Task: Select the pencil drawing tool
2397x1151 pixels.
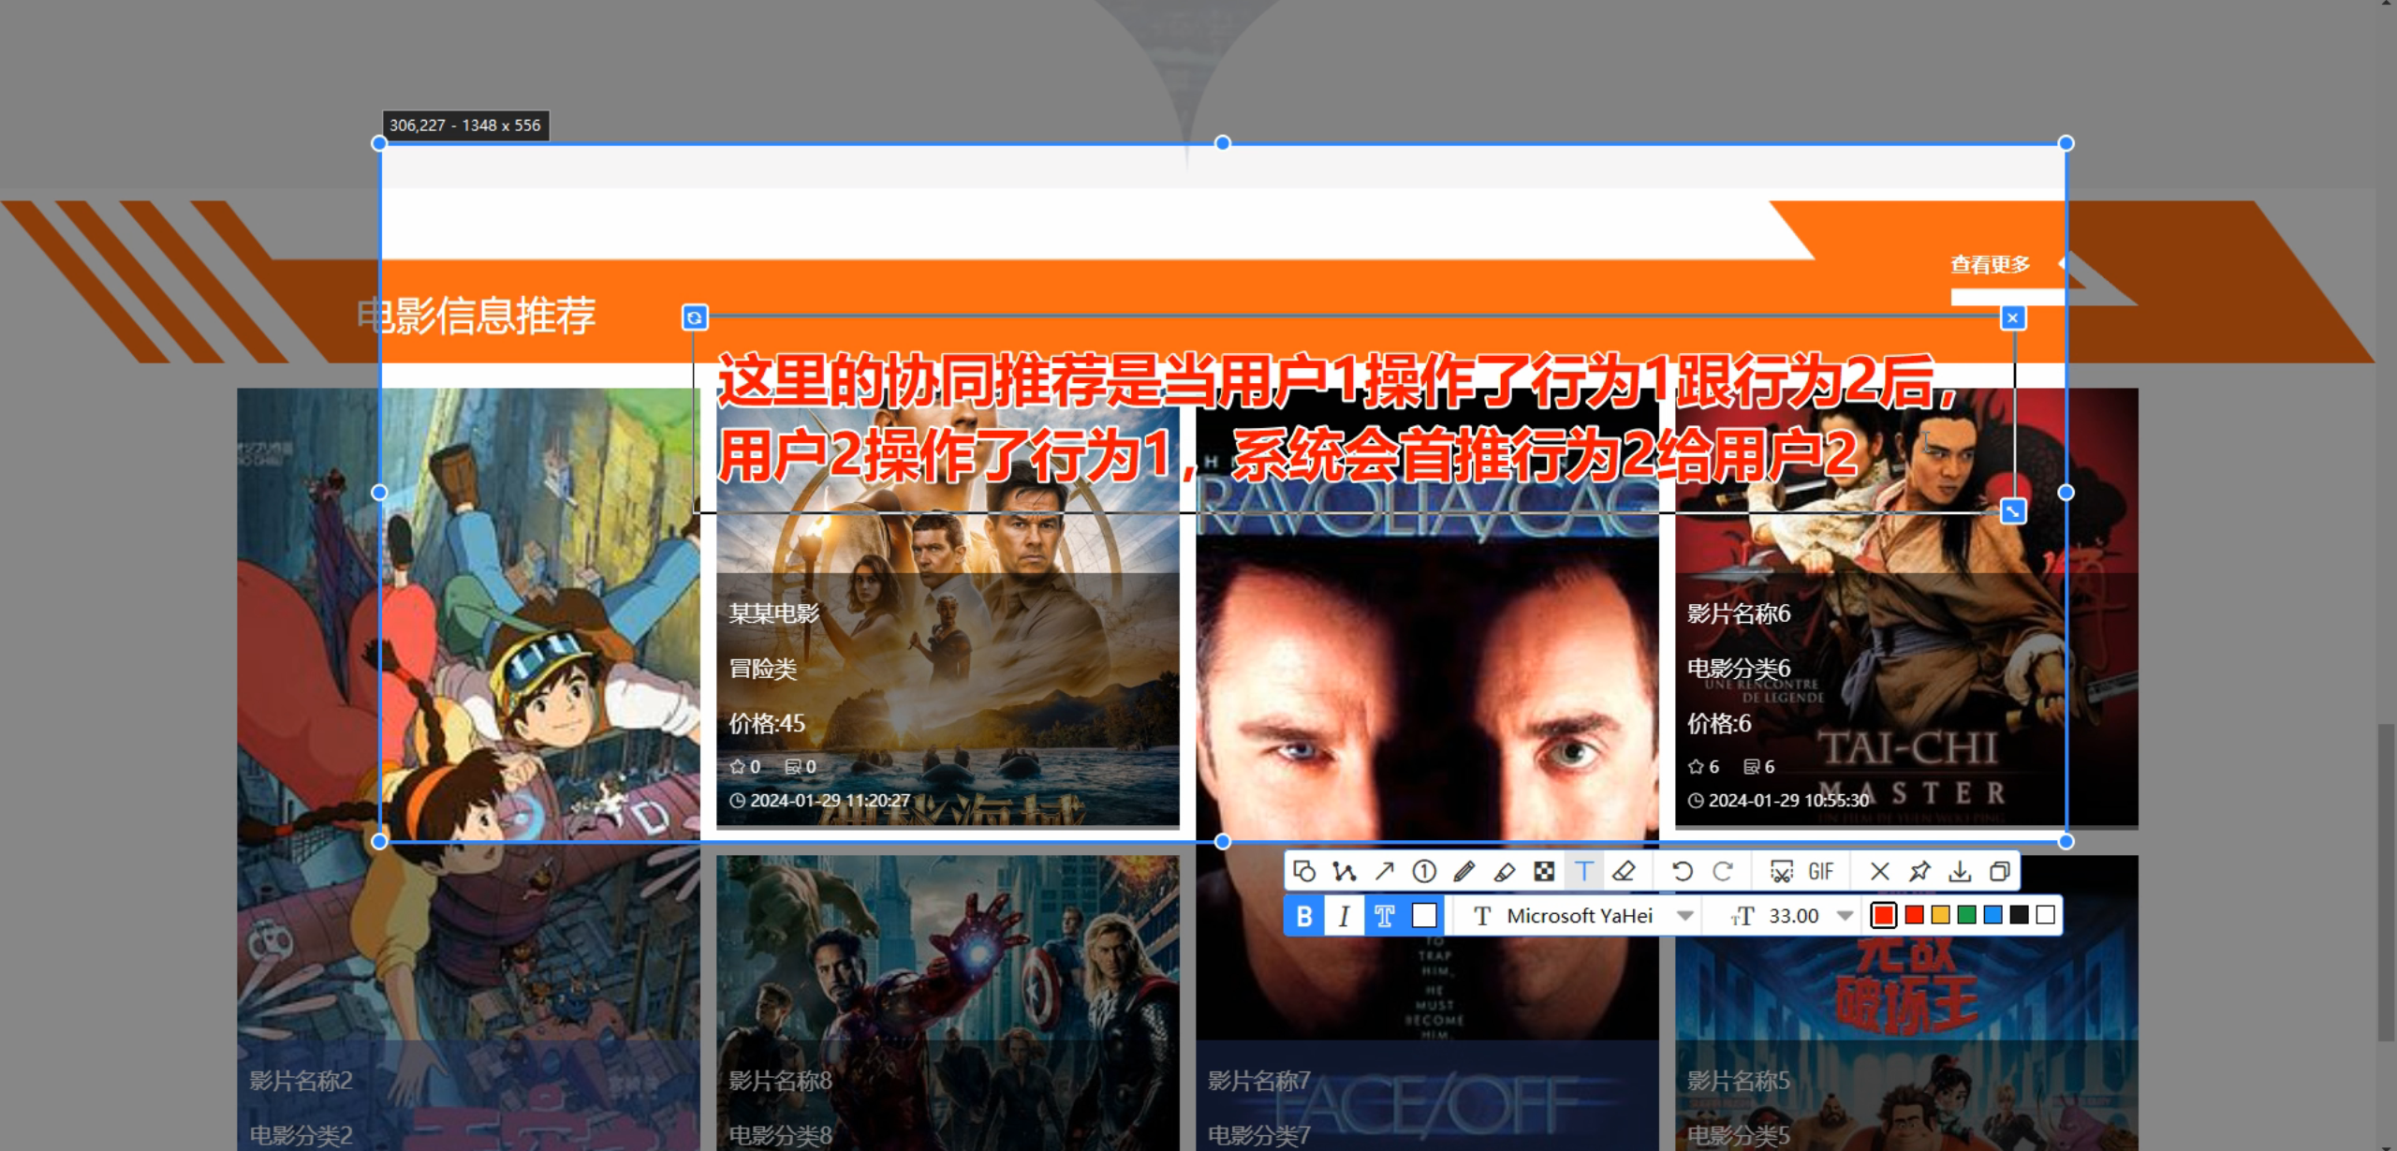Action: 1464,872
